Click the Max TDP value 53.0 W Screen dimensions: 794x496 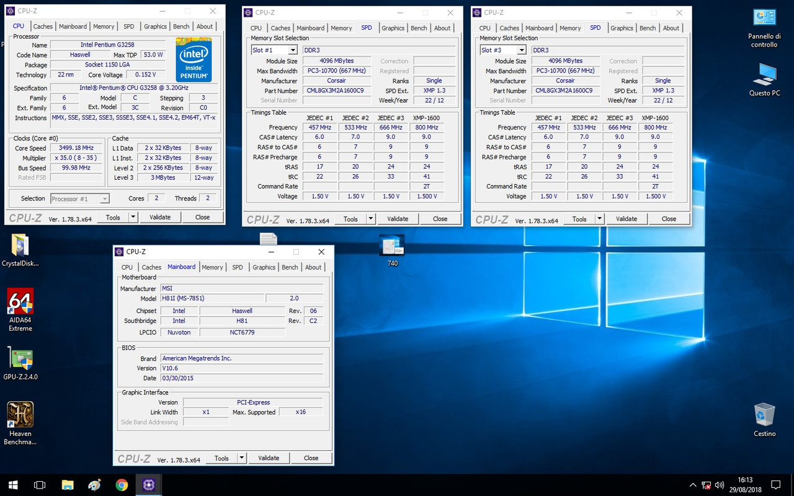coord(153,55)
